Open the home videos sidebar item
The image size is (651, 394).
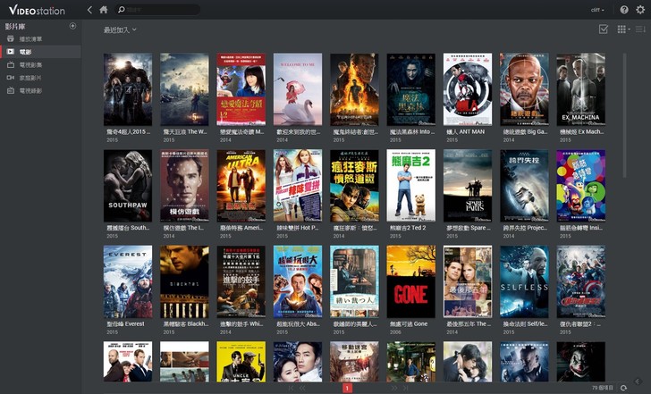click(41, 78)
